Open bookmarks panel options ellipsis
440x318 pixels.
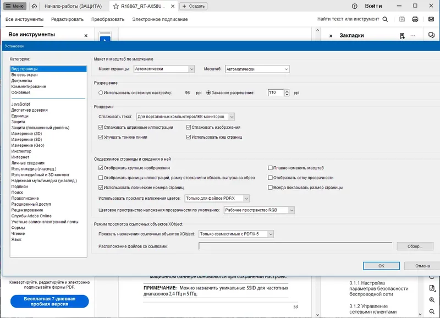tap(413, 36)
